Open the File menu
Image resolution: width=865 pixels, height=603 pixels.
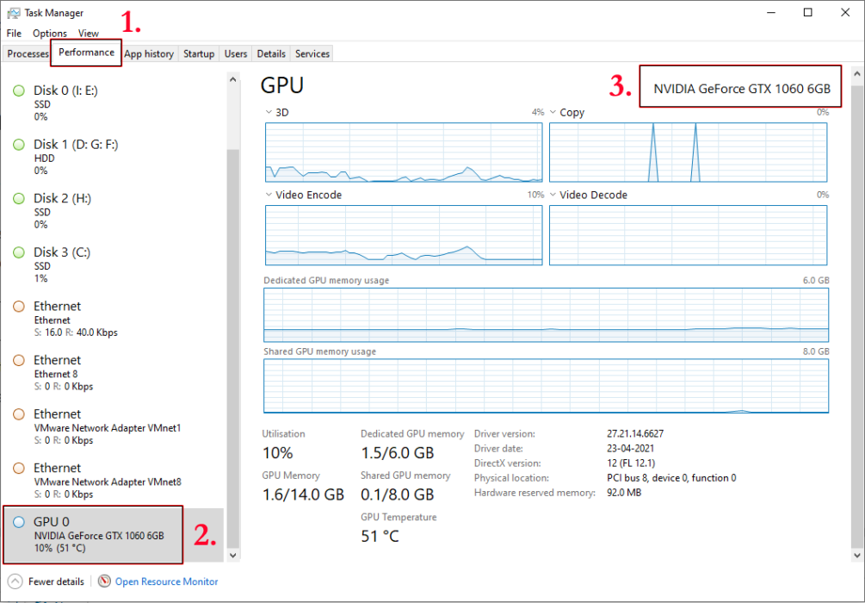click(x=13, y=33)
